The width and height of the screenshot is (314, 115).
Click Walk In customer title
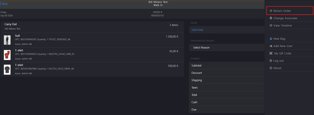[x=158, y=5]
